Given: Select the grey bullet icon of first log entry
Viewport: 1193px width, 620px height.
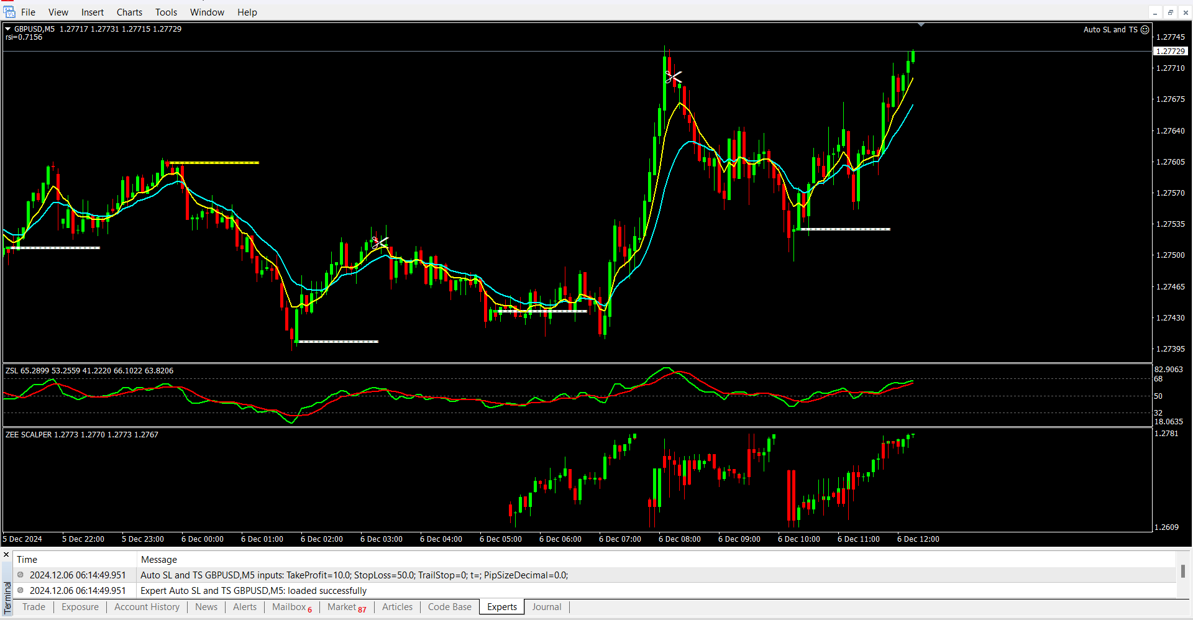Looking at the screenshot, I should point(21,575).
